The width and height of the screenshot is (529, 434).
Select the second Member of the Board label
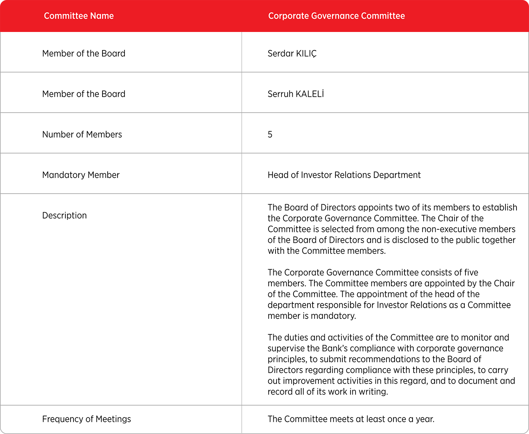pyautogui.click(x=84, y=94)
